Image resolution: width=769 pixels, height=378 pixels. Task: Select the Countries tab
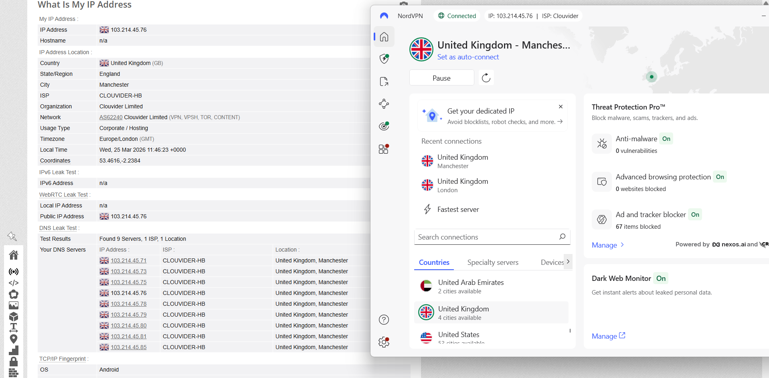(433, 262)
